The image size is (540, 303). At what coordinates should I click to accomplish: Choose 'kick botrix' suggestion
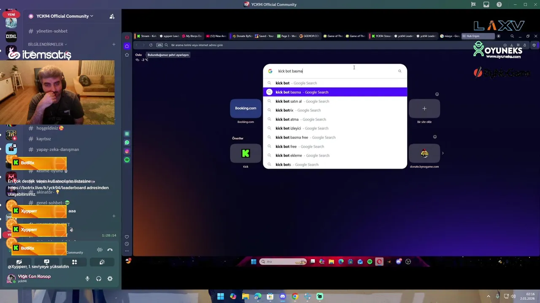[x=335, y=110]
